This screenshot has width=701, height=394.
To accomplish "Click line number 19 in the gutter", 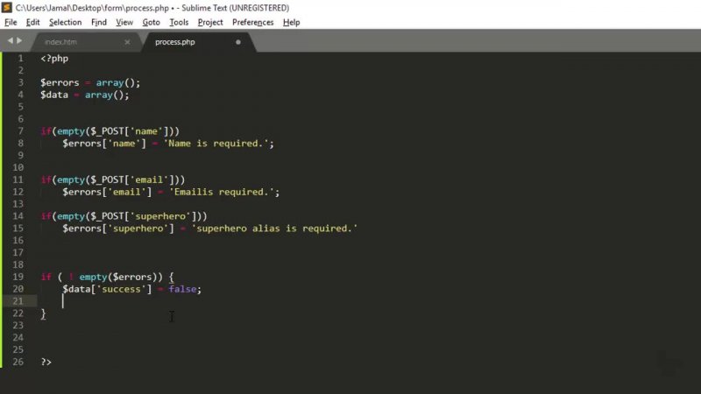I will [18, 277].
